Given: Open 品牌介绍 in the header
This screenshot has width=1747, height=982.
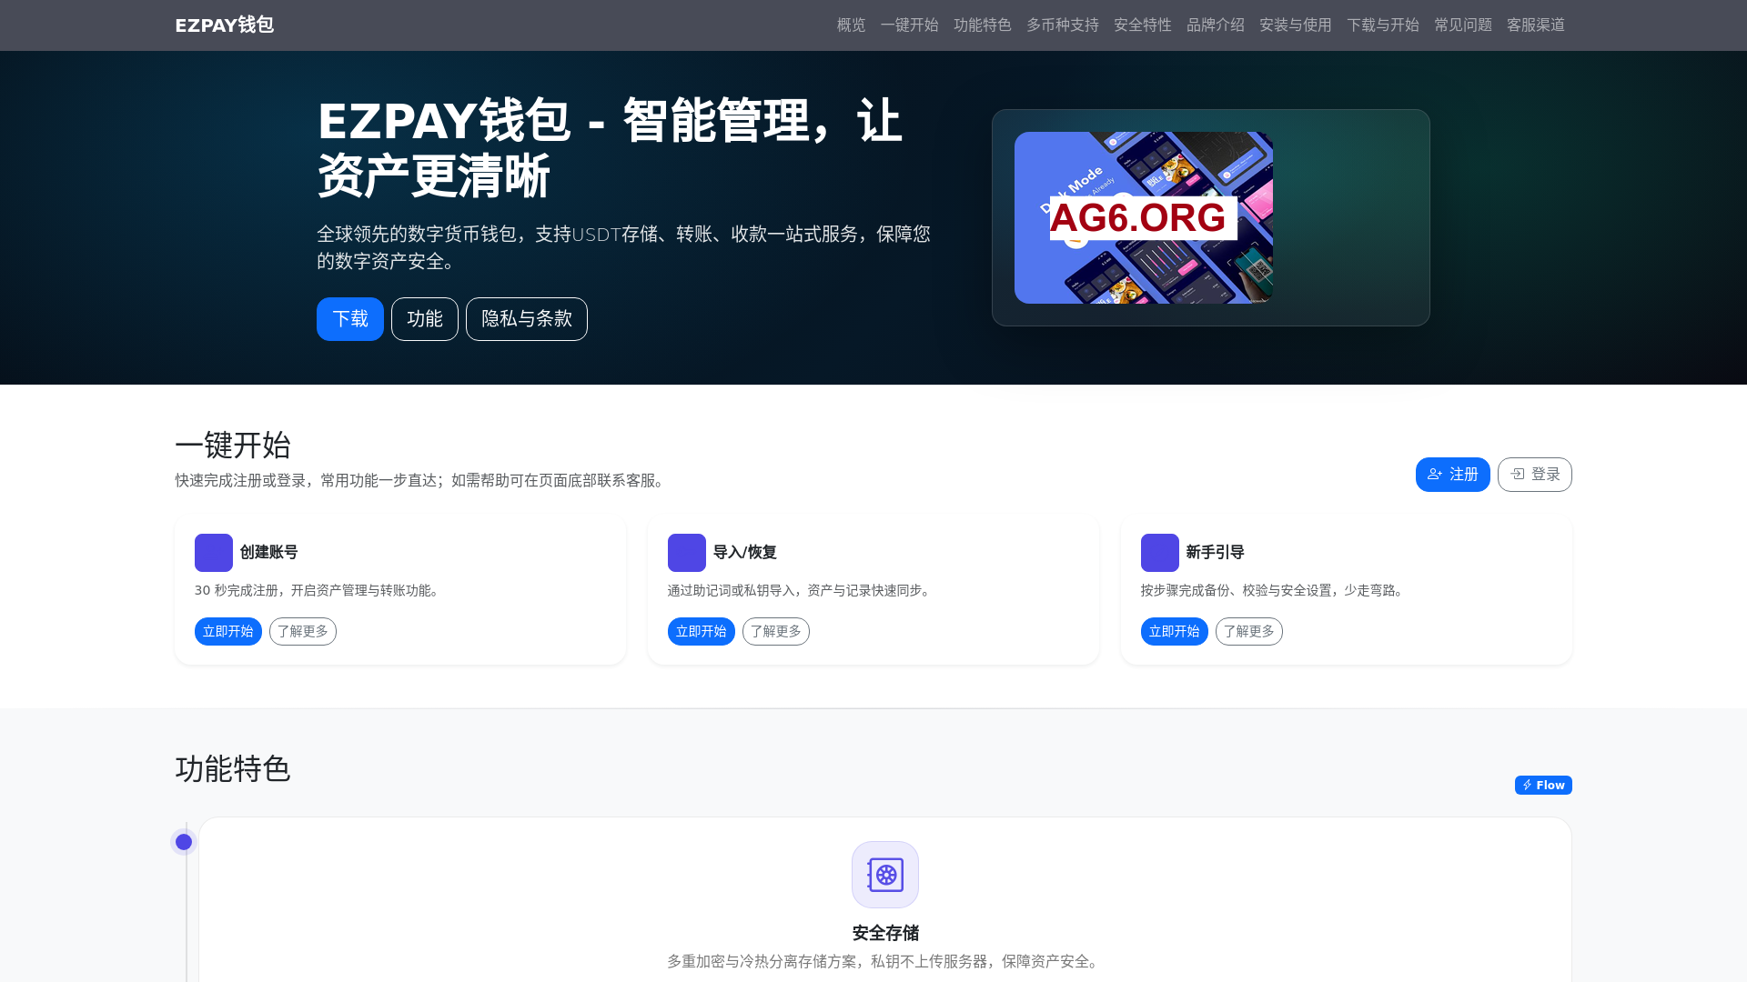Looking at the screenshot, I should [1215, 25].
